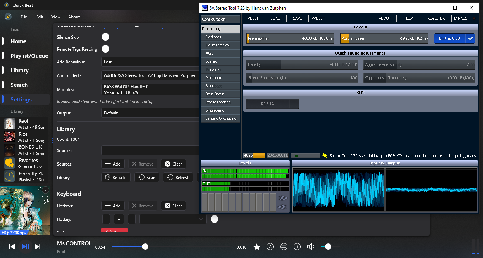
Task: Switch to the Home tab
Action: (x=25, y=41)
